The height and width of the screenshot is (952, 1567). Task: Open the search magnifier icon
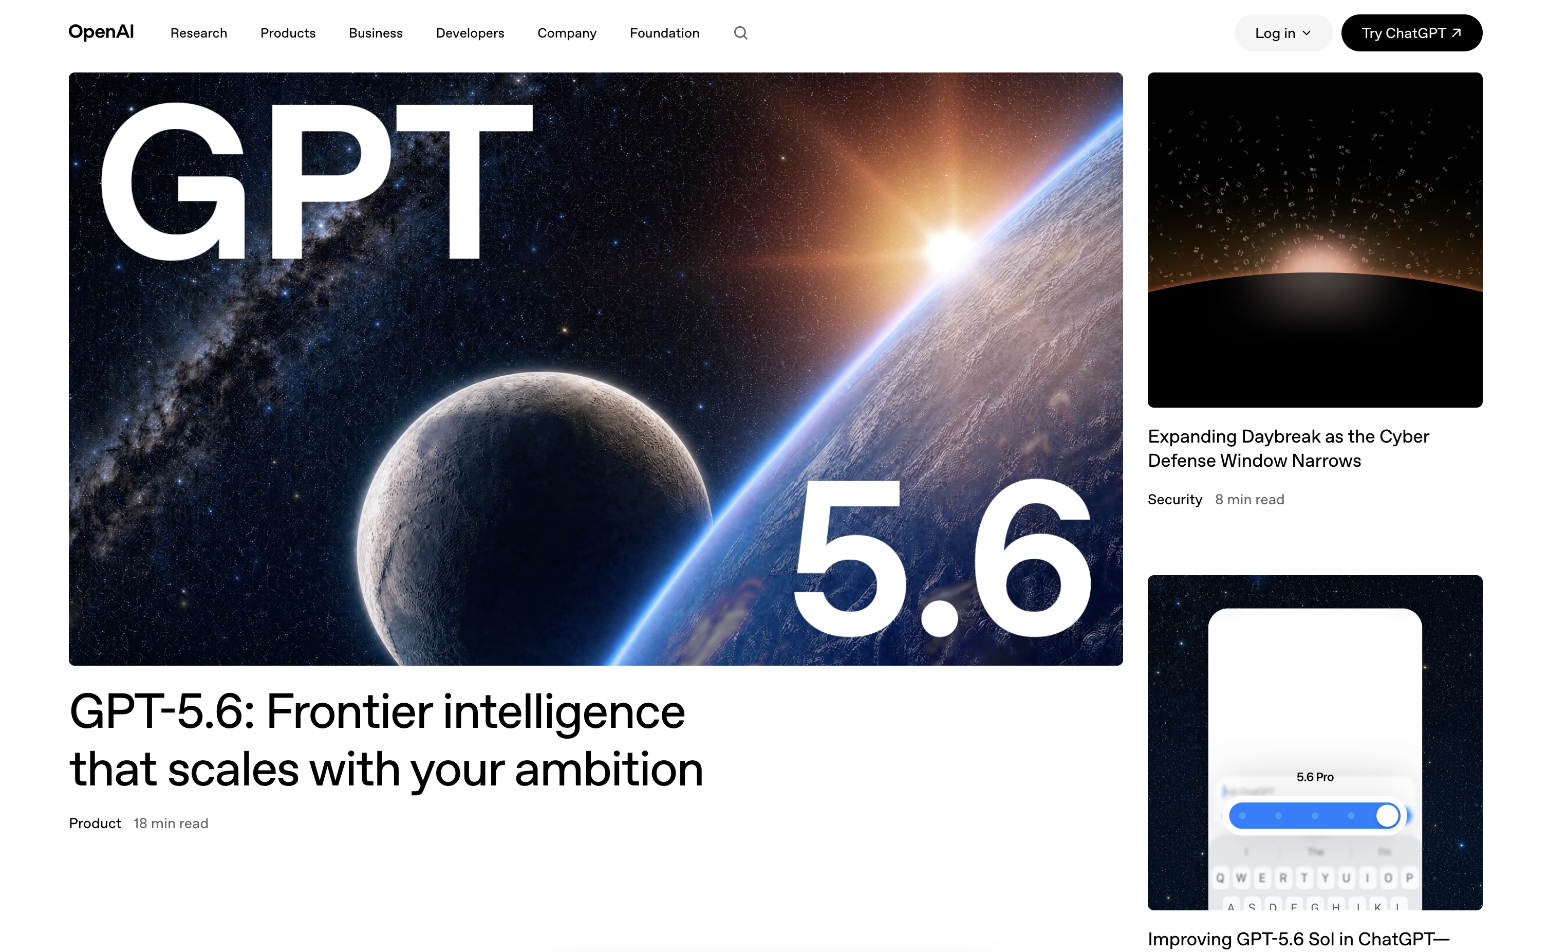[x=740, y=33]
